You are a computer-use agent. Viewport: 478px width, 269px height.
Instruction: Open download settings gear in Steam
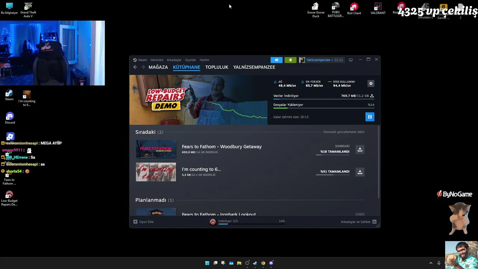371,84
